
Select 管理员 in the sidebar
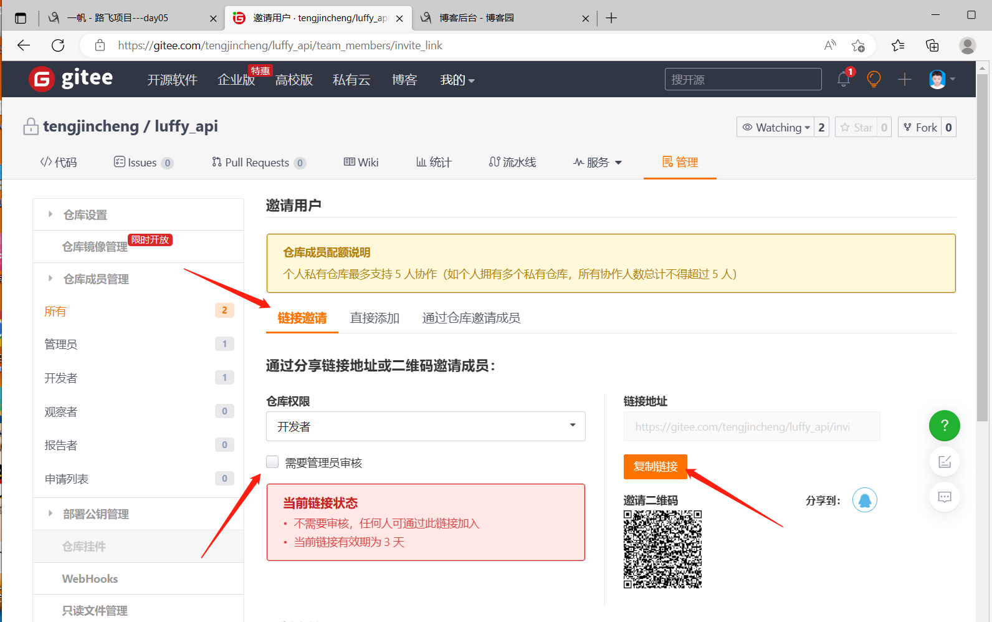[x=138, y=344]
